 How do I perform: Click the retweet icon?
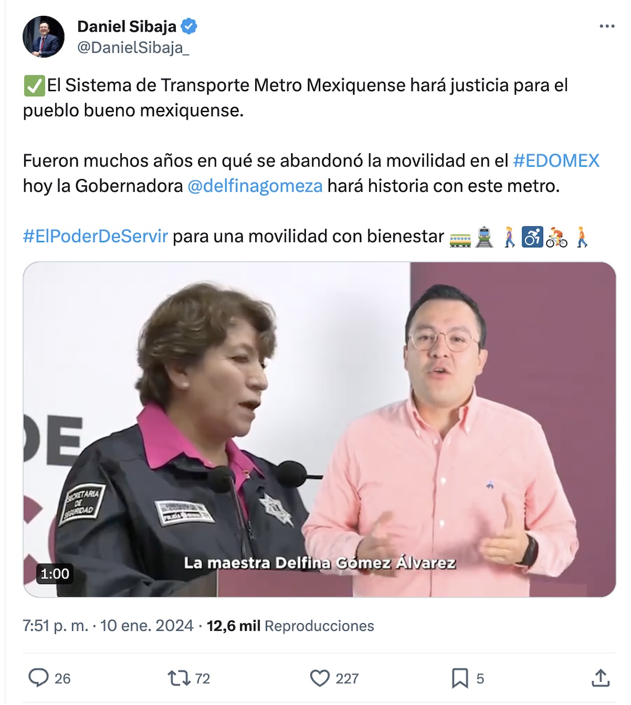179,678
